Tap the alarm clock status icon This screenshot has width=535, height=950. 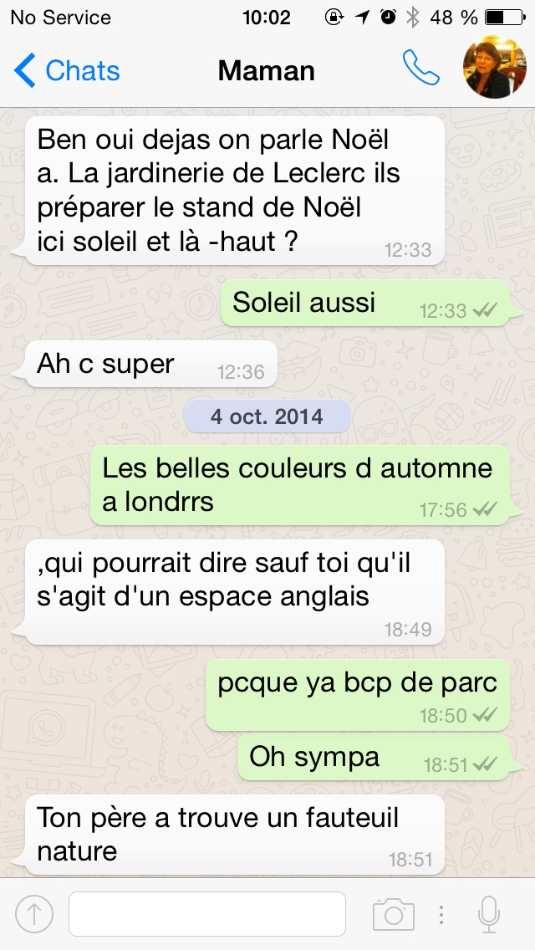coord(389,17)
